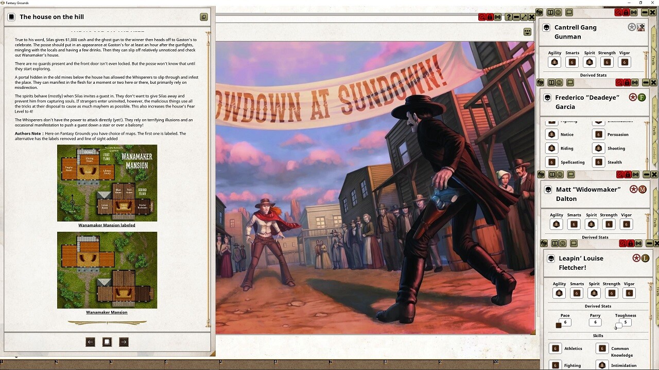The width and height of the screenshot is (659, 370).
Task: Go to the next story page arrow
Action: click(x=124, y=342)
